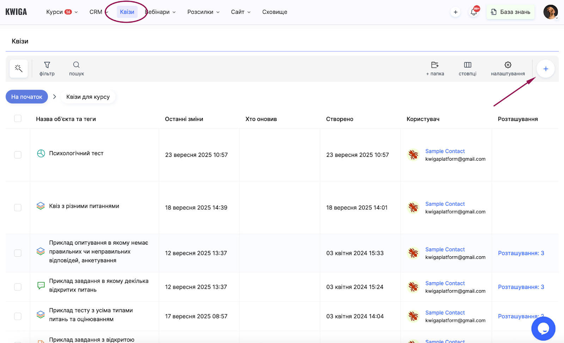Image resolution: width=564 pixels, height=343 pixels.
Task: Expand the Сайт dropdown menu
Action: (241, 12)
